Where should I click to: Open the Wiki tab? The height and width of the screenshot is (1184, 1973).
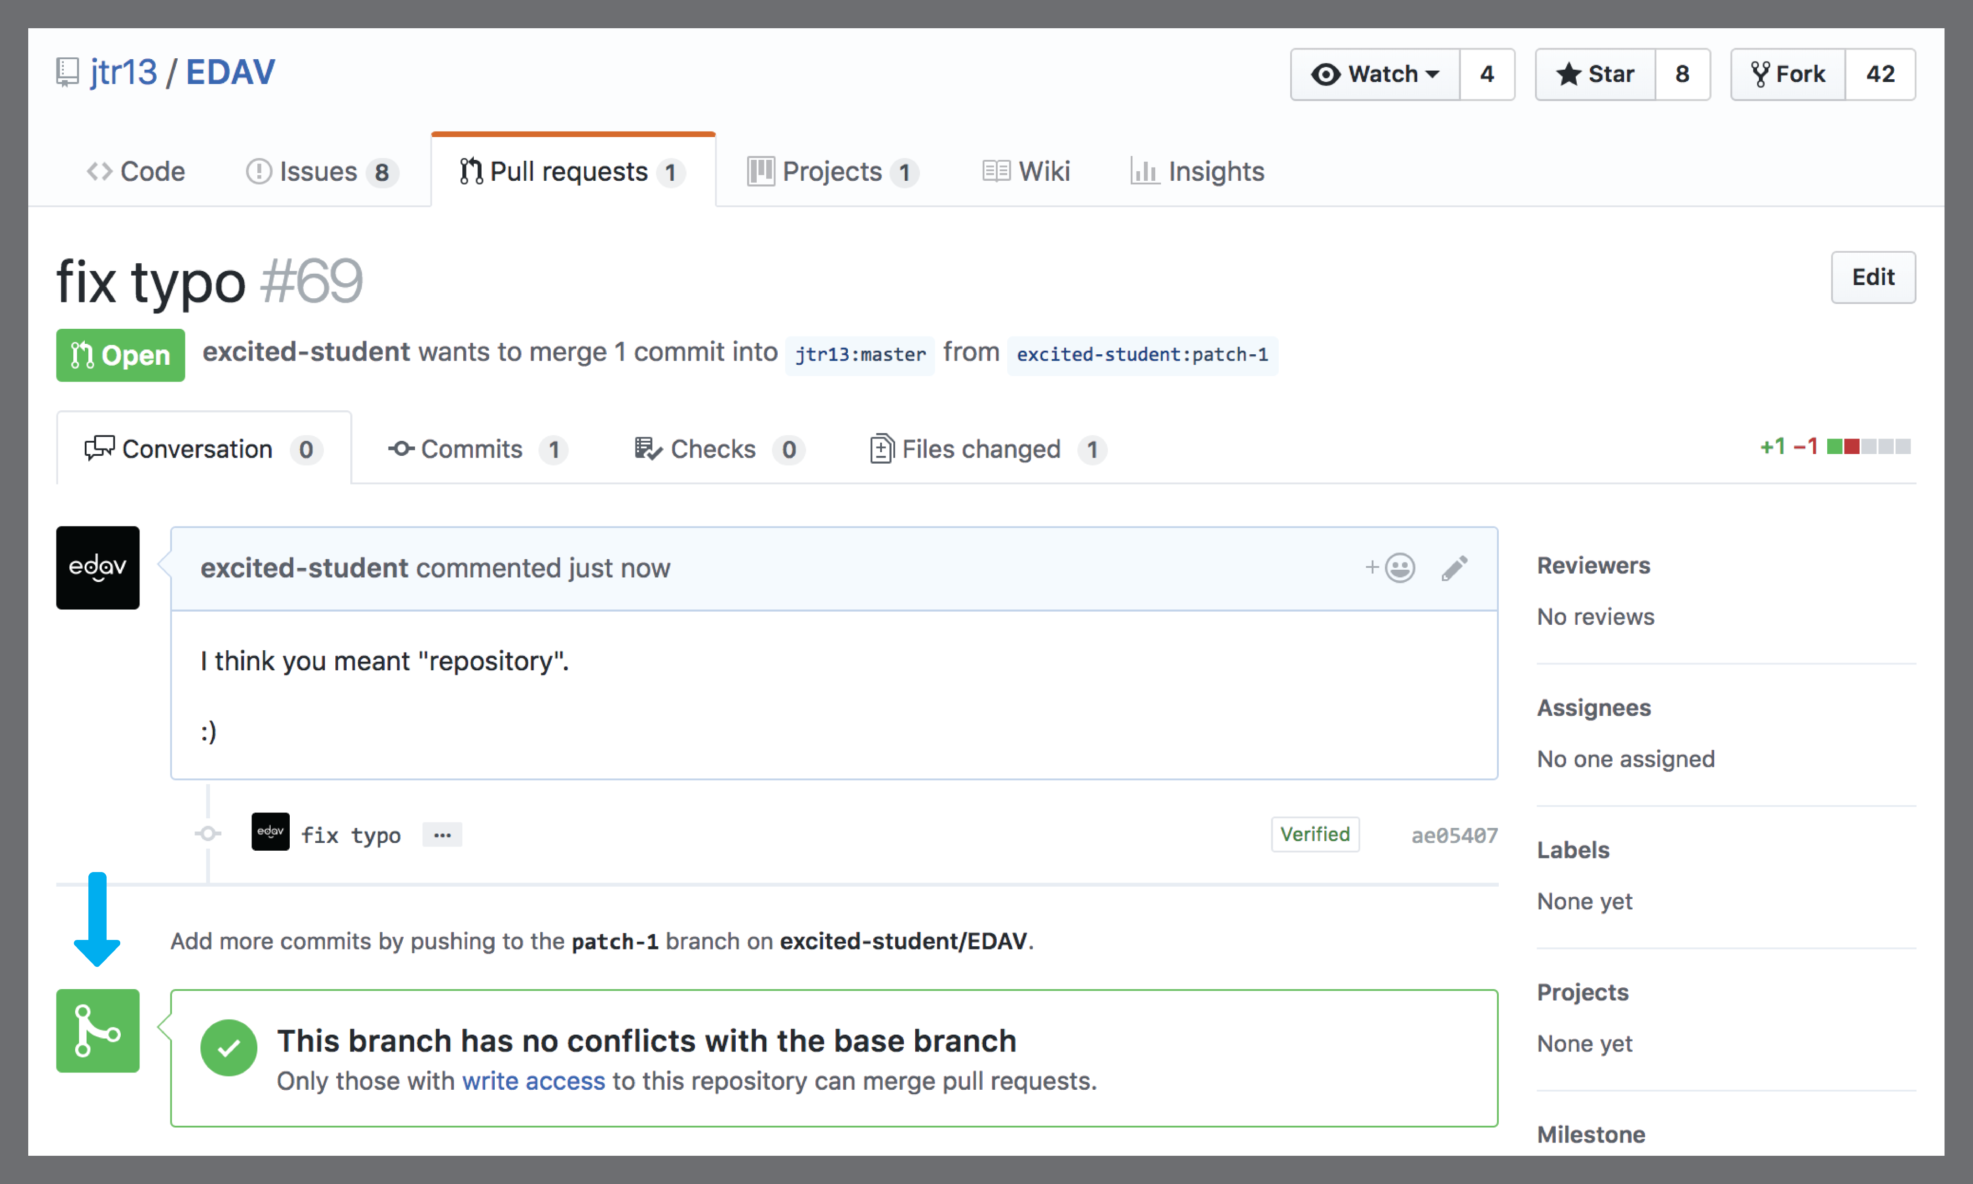pyautogui.click(x=1025, y=172)
